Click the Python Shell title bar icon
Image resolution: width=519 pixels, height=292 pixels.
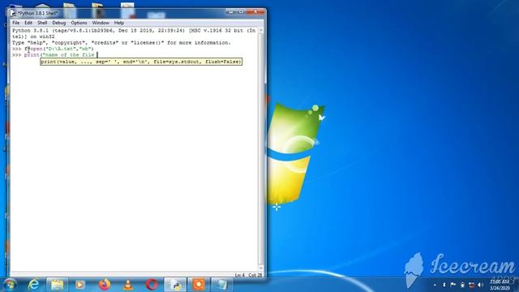pyautogui.click(x=13, y=13)
